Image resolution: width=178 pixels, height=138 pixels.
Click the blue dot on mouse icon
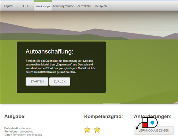152,122
